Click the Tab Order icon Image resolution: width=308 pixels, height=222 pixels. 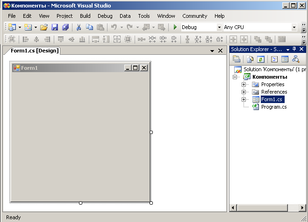[282, 39]
